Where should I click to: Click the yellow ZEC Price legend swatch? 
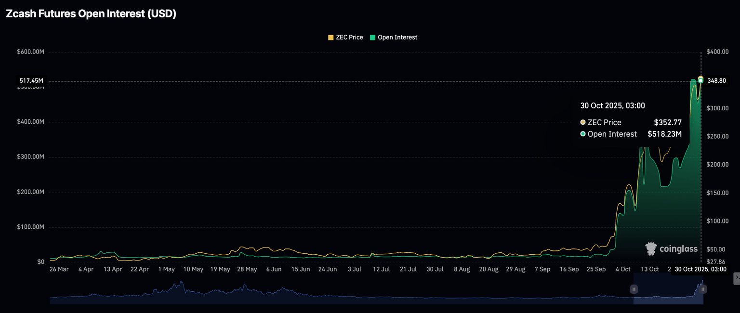tap(330, 37)
